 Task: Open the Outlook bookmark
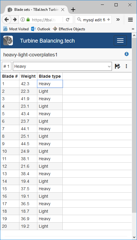(x=41, y=29)
